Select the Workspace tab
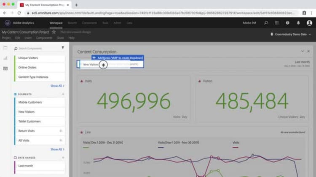 click(x=56, y=23)
